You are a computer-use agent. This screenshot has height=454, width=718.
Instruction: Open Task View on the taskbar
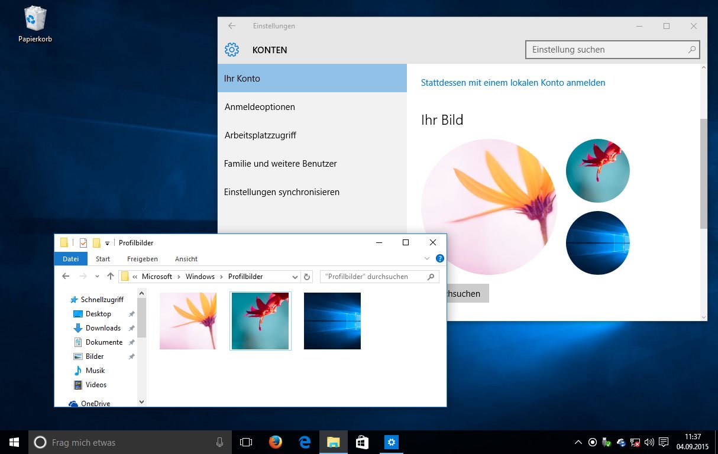click(x=245, y=442)
